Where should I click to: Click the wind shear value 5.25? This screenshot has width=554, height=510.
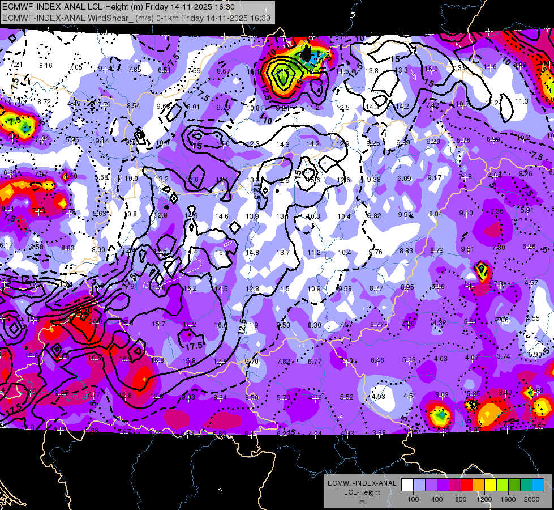tap(72, 139)
